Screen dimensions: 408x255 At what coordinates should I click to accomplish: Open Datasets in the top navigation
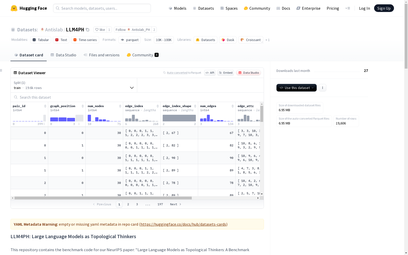tap(203, 8)
